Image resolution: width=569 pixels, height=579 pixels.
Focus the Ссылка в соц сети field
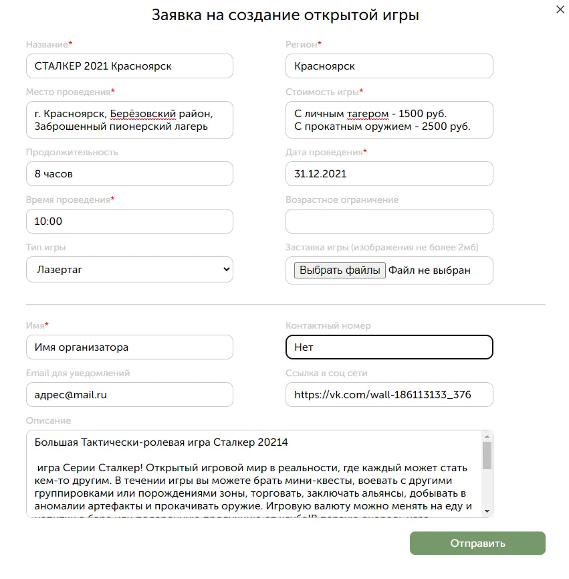coord(389,395)
